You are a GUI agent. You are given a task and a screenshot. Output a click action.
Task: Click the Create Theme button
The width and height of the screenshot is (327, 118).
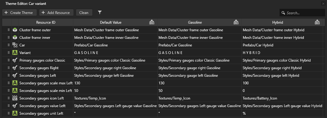point(19,13)
